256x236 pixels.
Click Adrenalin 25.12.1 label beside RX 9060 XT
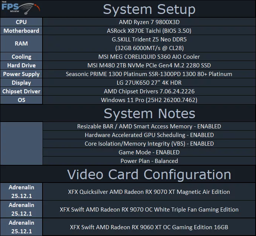(x=21, y=227)
